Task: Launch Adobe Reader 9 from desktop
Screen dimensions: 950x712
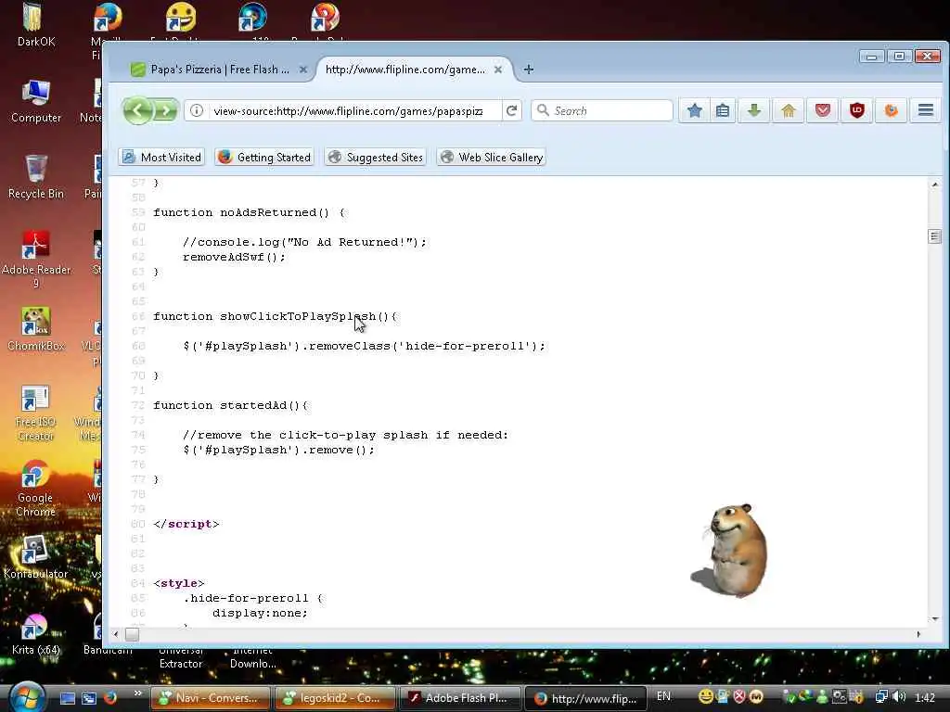Action: pyautogui.click(x=36, y=260)
